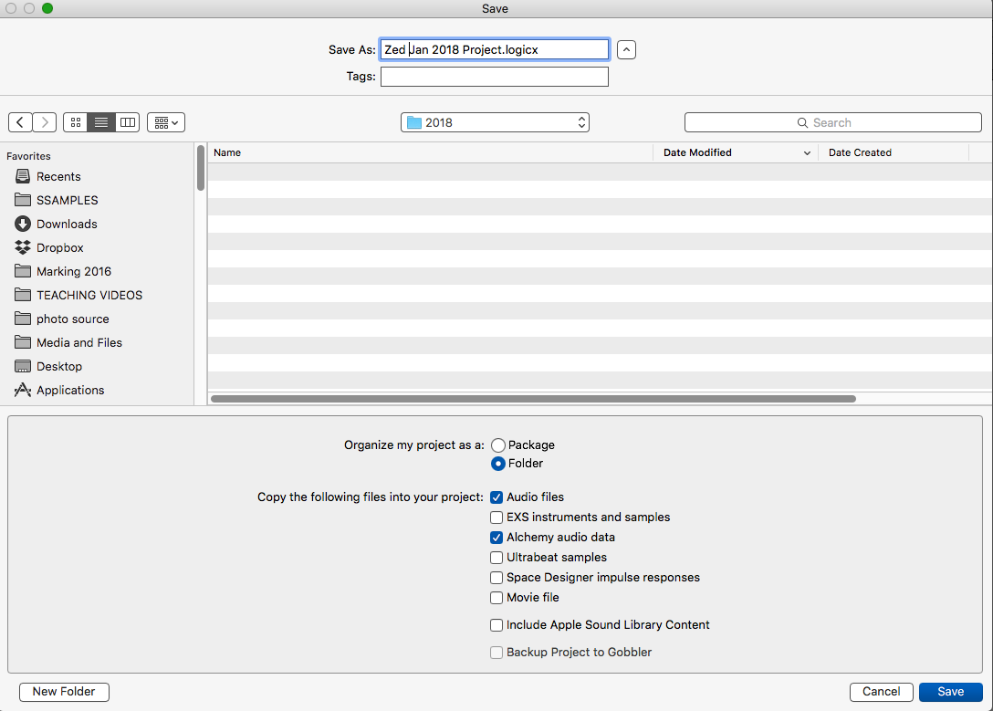This screenshot has width=993, height=711.
Task: Go back with the left arrow button
Action: [20, 122]
